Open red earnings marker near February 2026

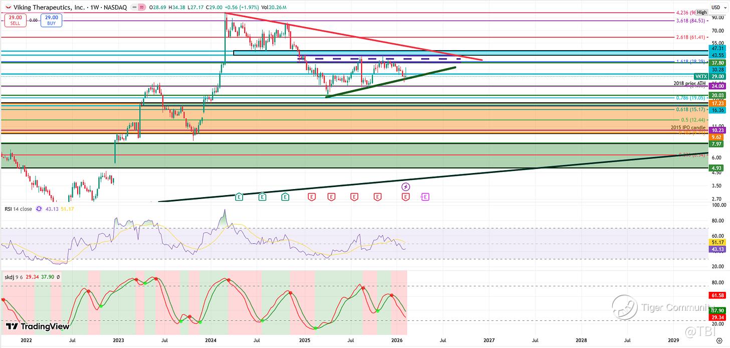[x=406, y=197]
